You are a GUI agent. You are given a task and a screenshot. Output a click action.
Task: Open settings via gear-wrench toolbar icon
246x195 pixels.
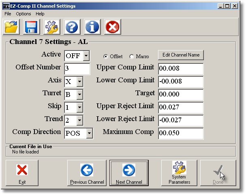coord(52,27)
